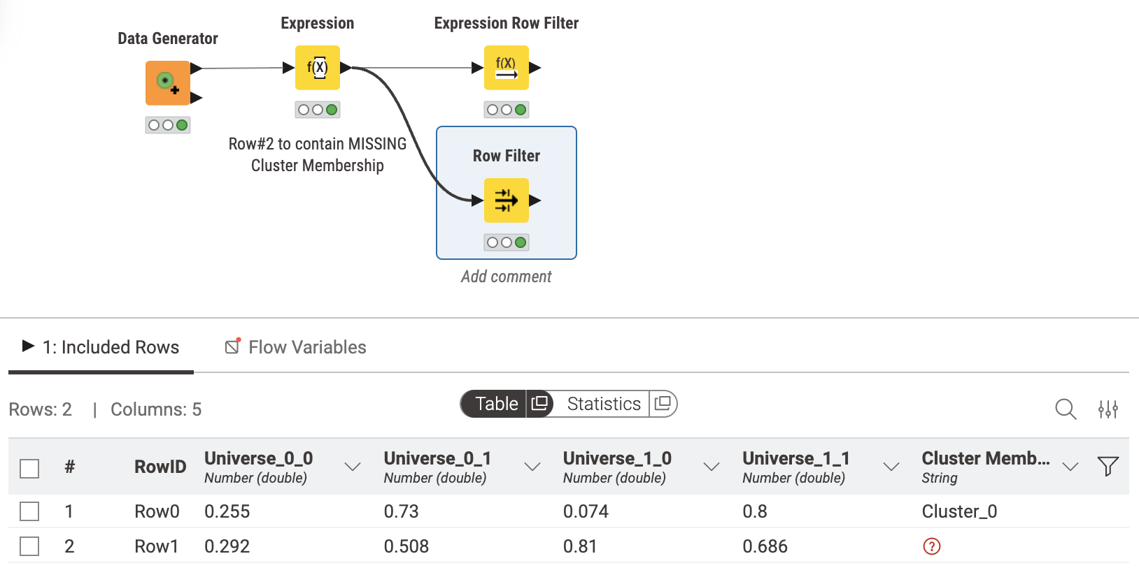This screenshot has height=584, width=1139.
Task: Switch to the Statistics view
Action: pos(602,404)
